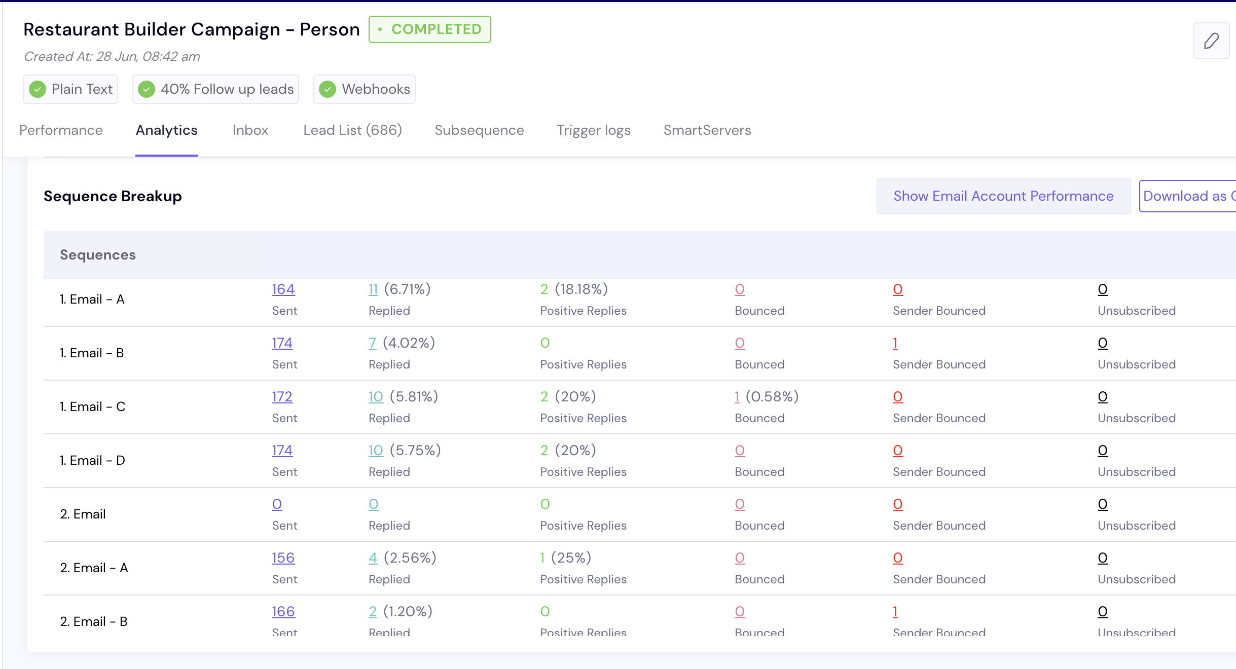Open Lead List (686) tab
The width and height of the screenshot is (1236, 669).
point(352,130)
